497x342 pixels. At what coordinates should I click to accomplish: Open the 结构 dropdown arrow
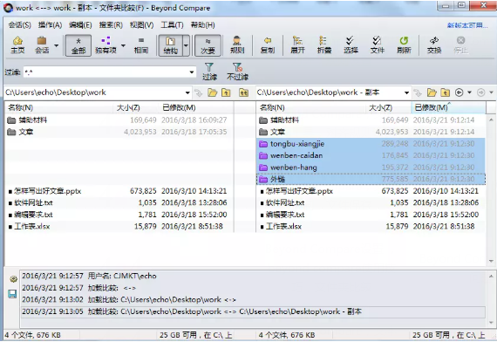[x=186, y=45]
